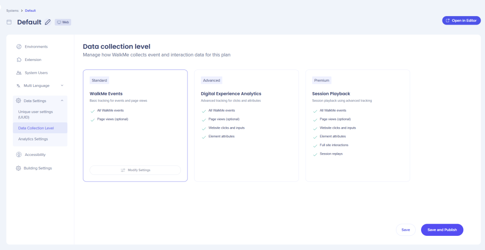
Task: Select the Standard WalkMe Events plan card
Action: (135, 125)
